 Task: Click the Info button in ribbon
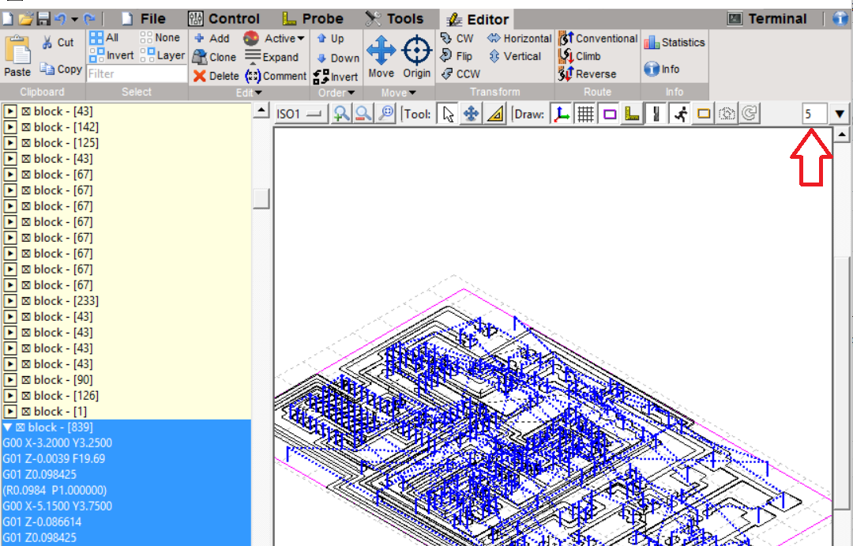(x=662, y=69)
